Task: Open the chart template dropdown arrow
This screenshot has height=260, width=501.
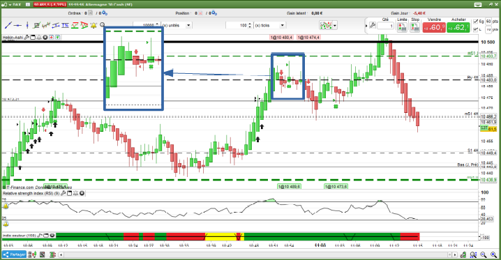Action: click(335, 25)
